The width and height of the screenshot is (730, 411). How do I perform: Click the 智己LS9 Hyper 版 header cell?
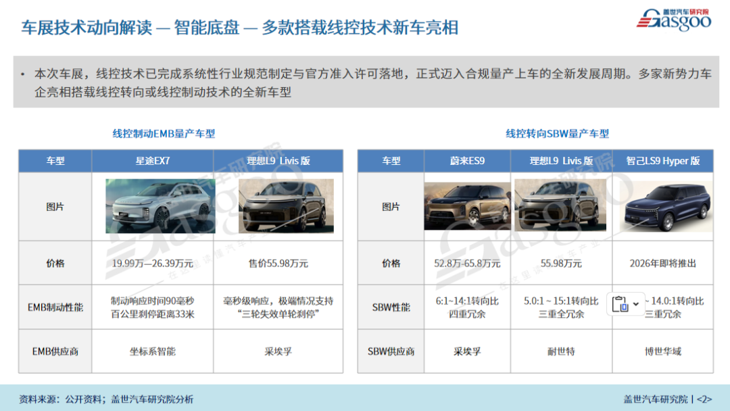point(663,161)
